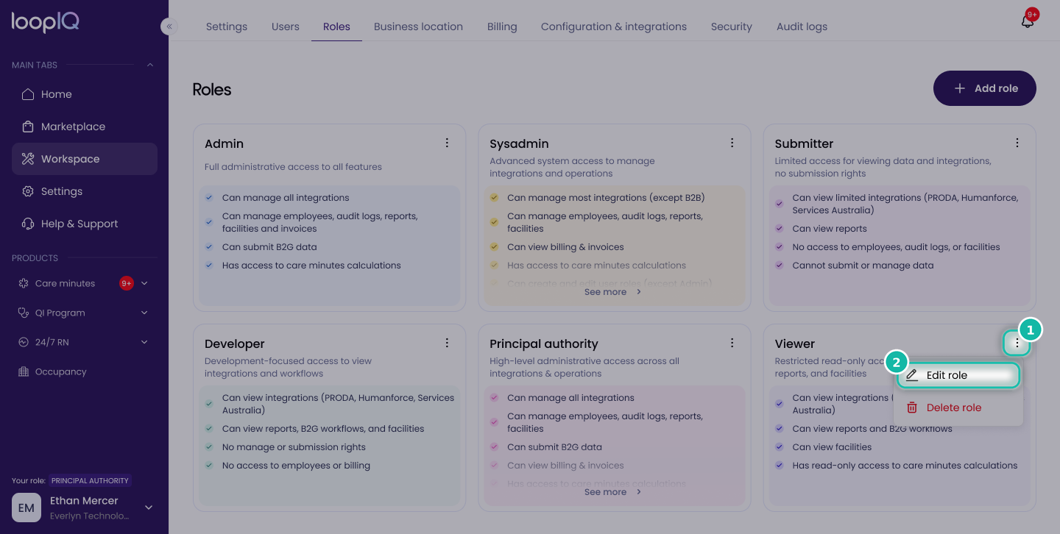Click the Home house icon
Image resolution: width=1060 pixels, height=534 pixels.
pos(28,94)
